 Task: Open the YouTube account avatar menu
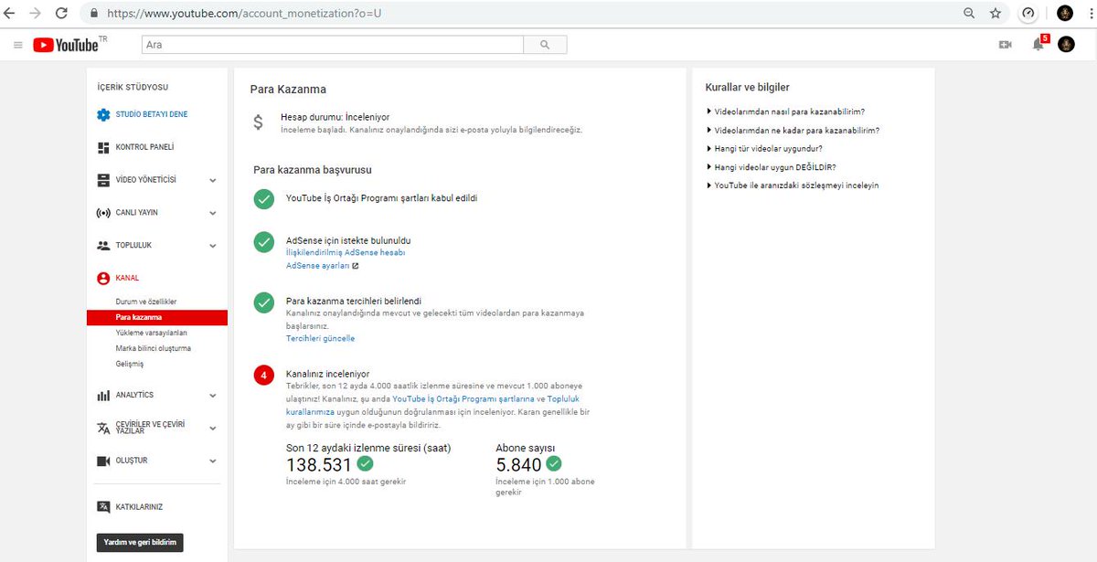(x=1066, y=44)
